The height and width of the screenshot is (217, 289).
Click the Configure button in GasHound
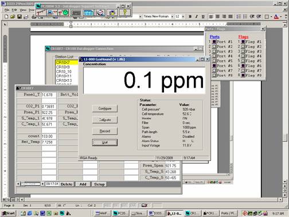105,108
